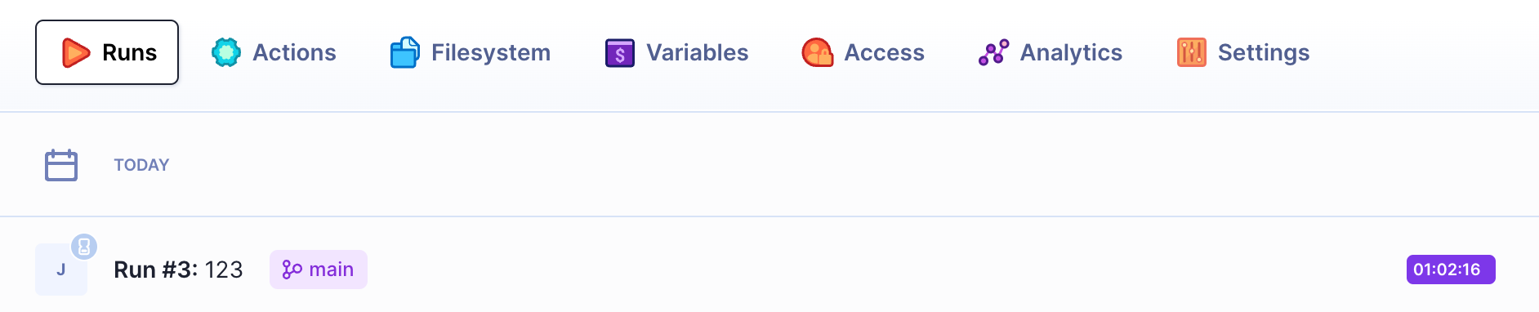Go to the Filesystem tab

(x=471, y=52)
